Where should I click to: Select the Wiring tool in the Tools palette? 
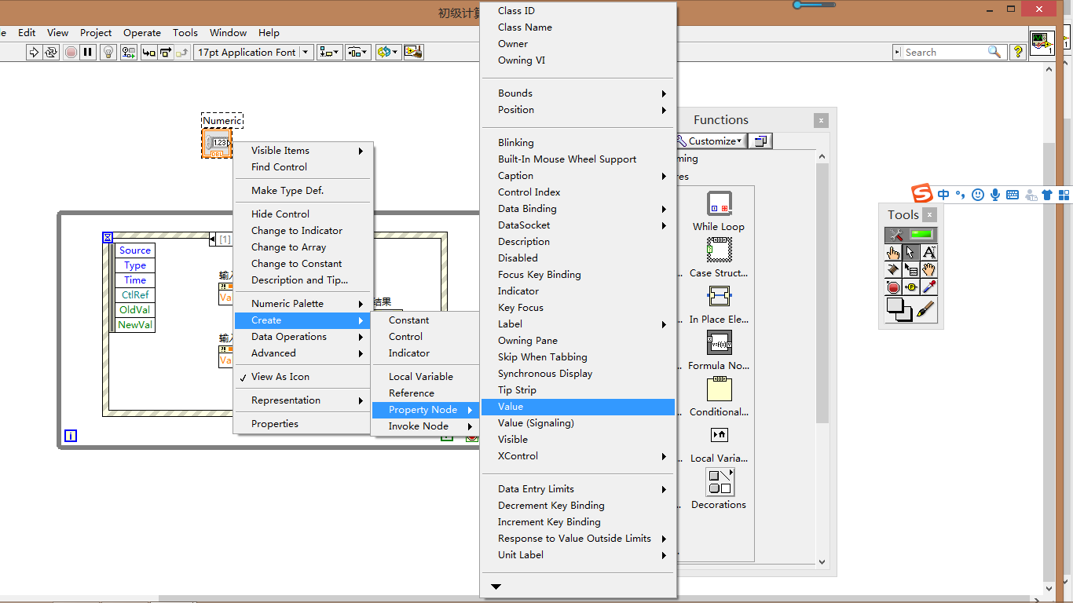[x=892, y=269]
